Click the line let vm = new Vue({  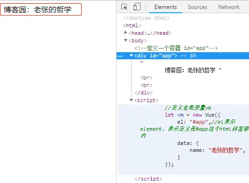[193, 115]
